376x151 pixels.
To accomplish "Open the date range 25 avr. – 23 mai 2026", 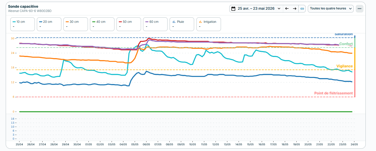I will [x=256, y=9].
